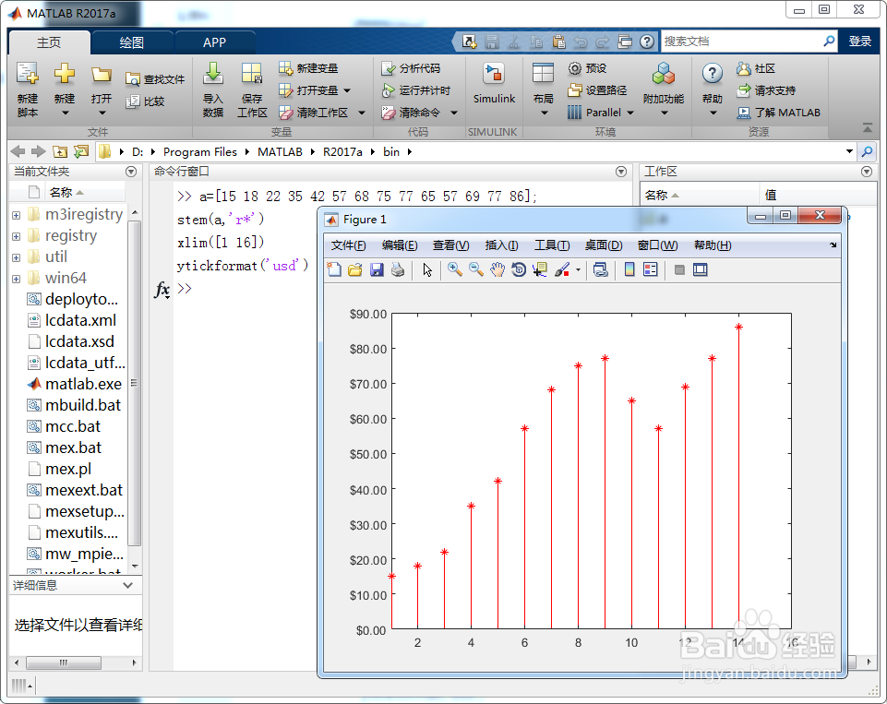Click the bin path segment
Viewport: 887px width, 704px height.
point(391,151)
